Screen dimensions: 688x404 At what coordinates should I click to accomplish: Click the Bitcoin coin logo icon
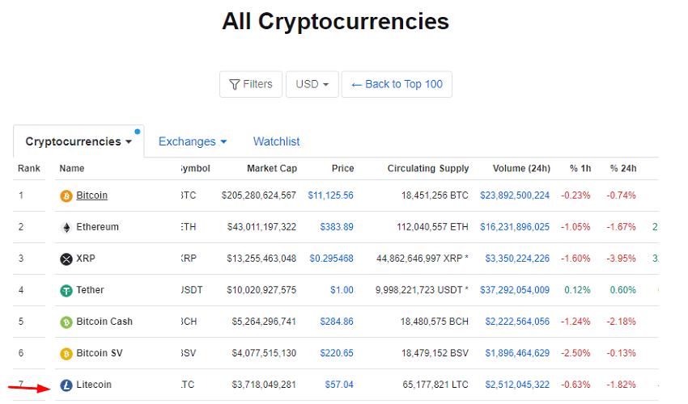tap(66, 196)
